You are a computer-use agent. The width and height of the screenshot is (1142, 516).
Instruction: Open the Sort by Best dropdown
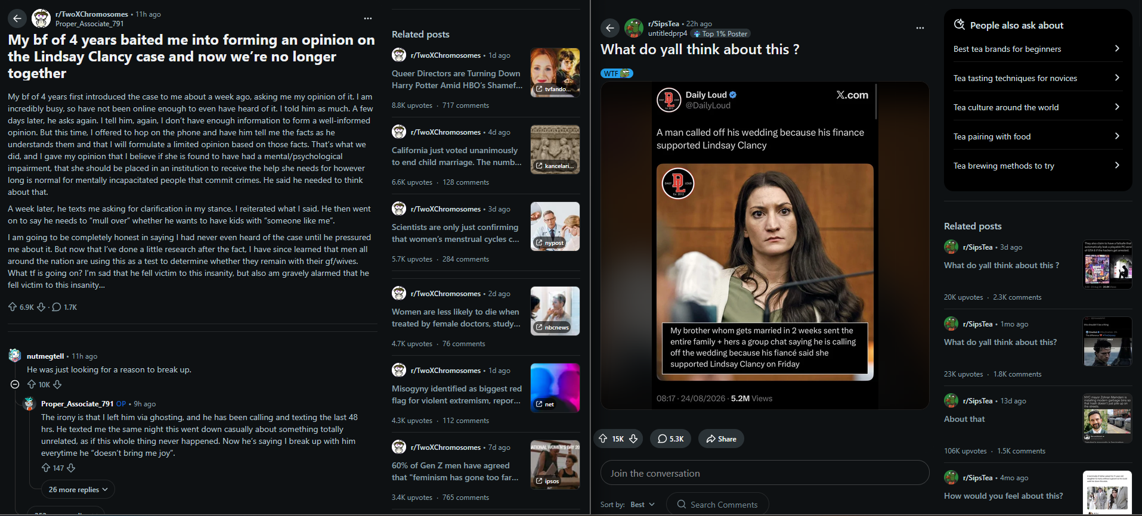click(642, 504)
